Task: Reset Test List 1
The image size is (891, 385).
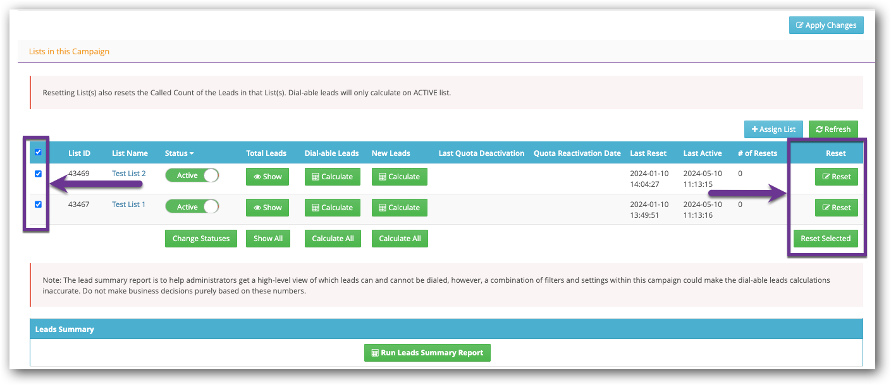Action: [836, 208]
